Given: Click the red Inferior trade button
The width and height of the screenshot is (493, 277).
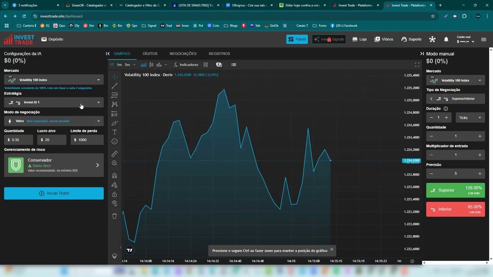Looking at the screenshot, I should click(456, 209).
